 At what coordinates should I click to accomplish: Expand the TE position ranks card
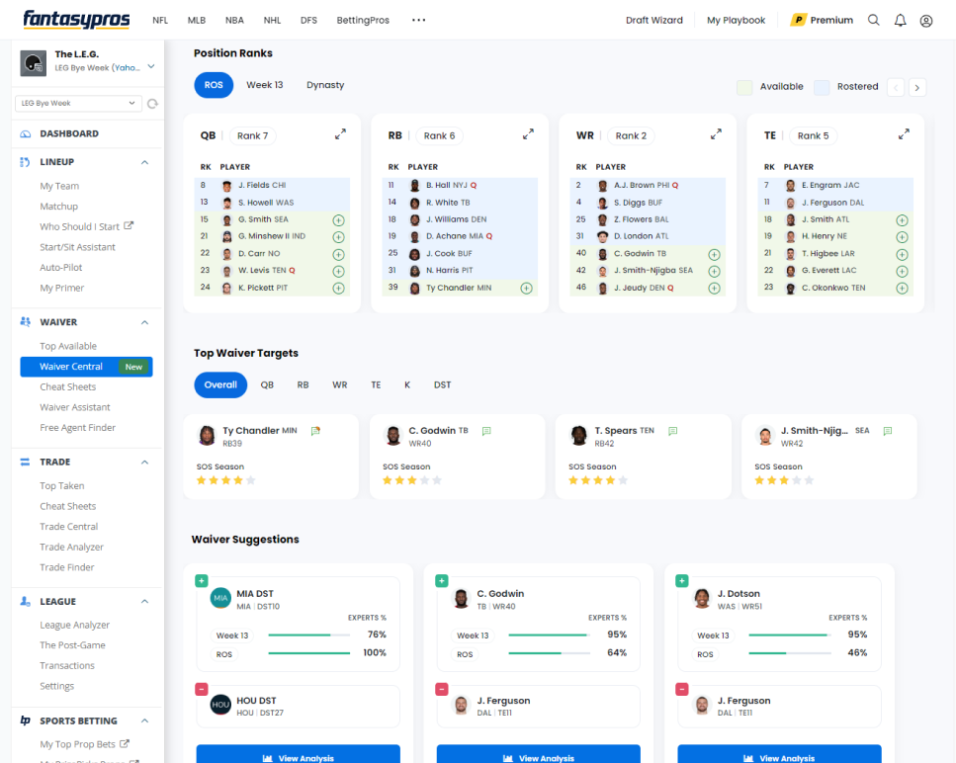click(x=904, y=134)
